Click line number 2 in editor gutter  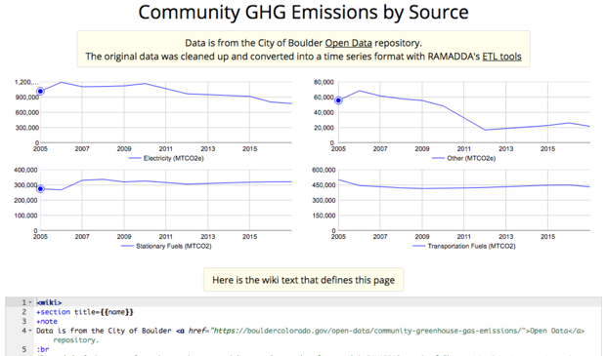24,312
